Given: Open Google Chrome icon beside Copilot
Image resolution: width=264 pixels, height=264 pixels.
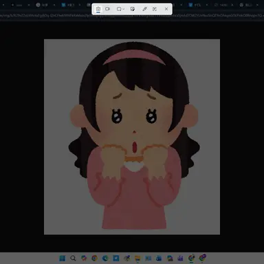Looking at the screenshot, I should pyautogui.click(x=94, y=258).
